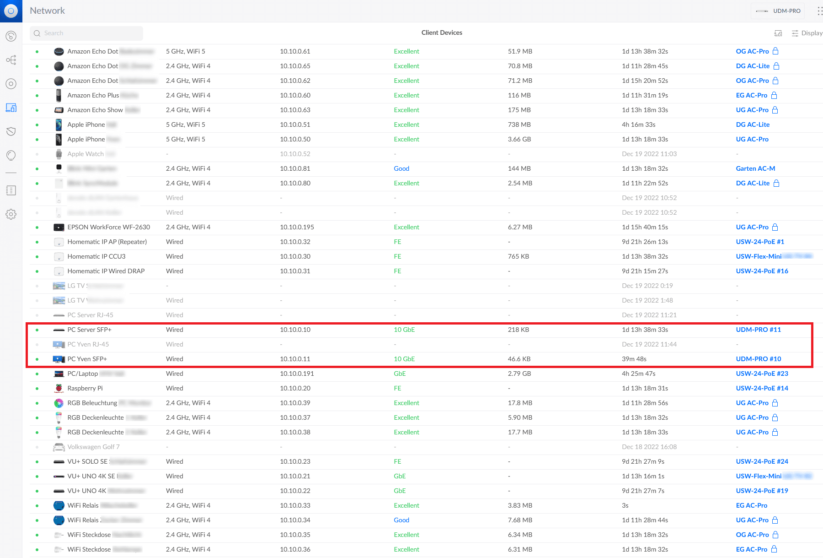This screenshot has height=558, width=823.
Task: Click the IP address 10.10.0.191
Action: click(297, 374)
